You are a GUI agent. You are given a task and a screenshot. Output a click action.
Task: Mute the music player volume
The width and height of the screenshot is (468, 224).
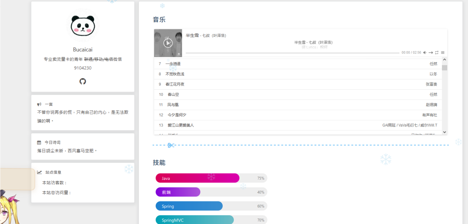point(424,53)
